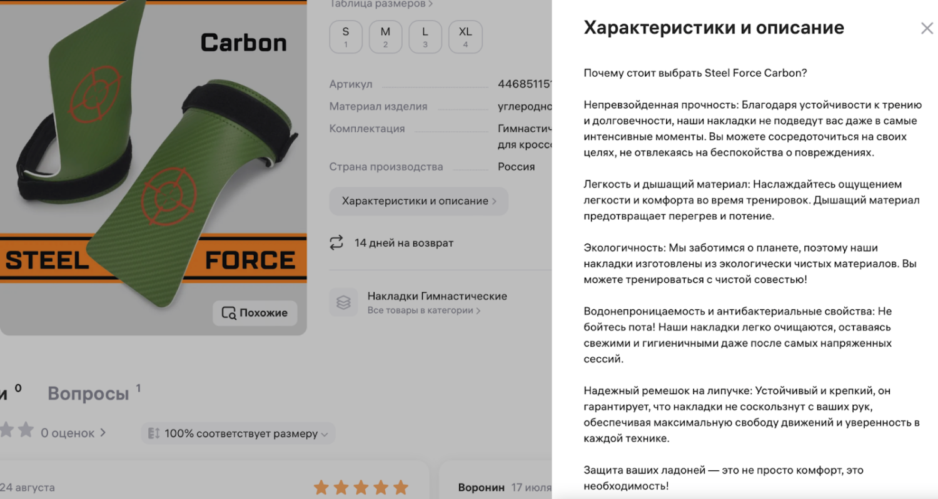The width and height of the screenshot is (938, 499).
Task: Select size XL
Action: 465,37
